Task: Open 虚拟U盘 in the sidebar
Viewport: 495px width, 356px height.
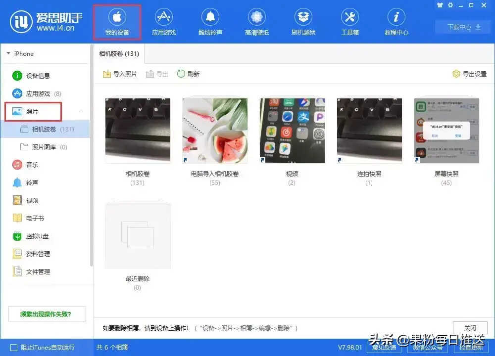Action: [31, 236]
